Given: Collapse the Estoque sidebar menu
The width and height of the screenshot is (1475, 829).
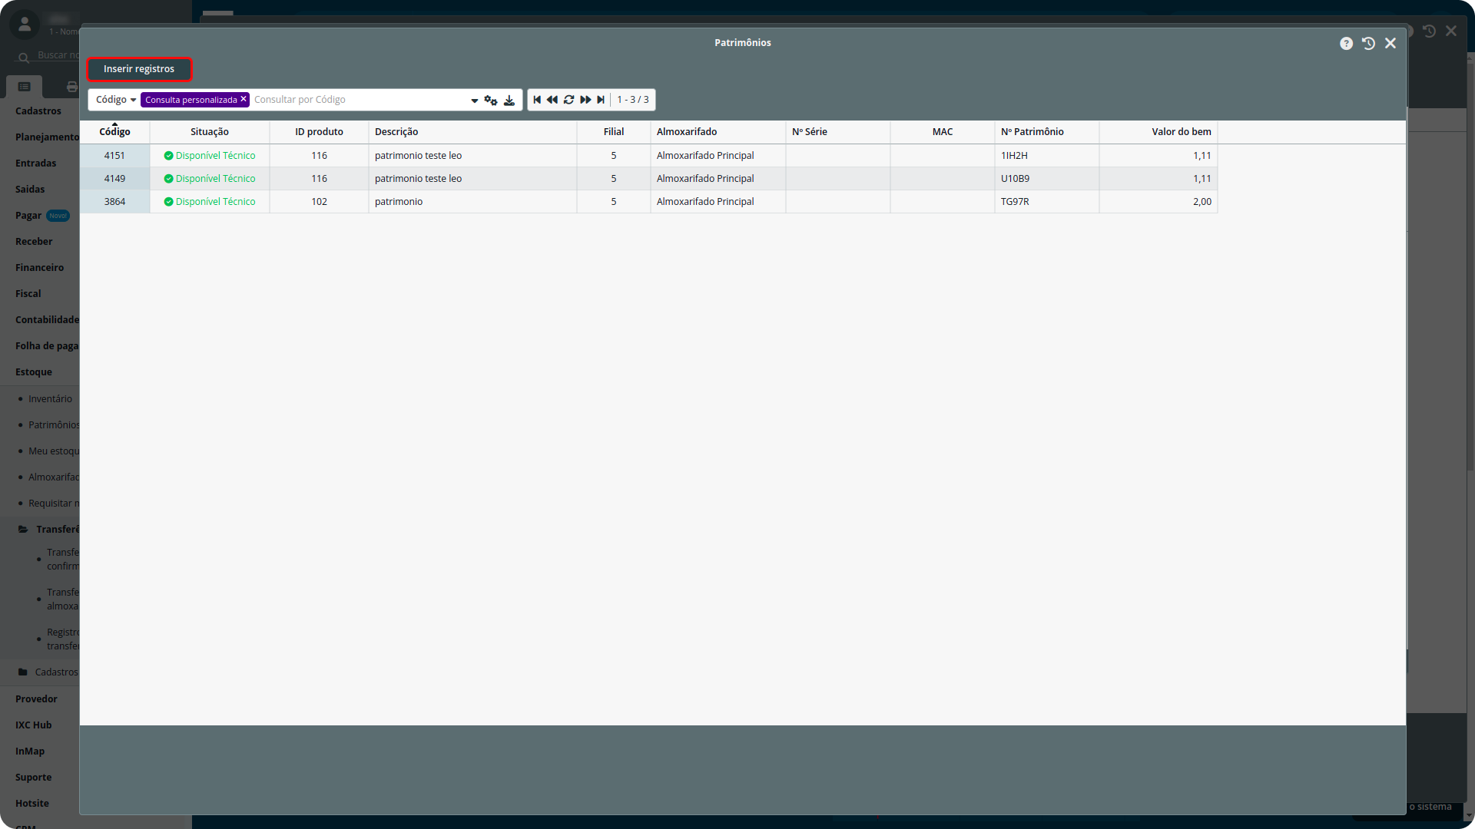Looking at the screenshot, I should pos(34,372).
